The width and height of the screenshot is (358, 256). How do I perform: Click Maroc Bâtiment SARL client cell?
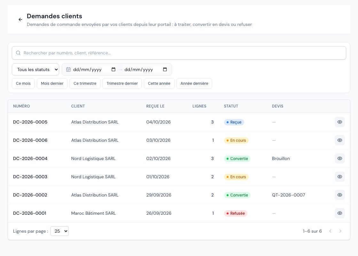(x=93, y=213)
